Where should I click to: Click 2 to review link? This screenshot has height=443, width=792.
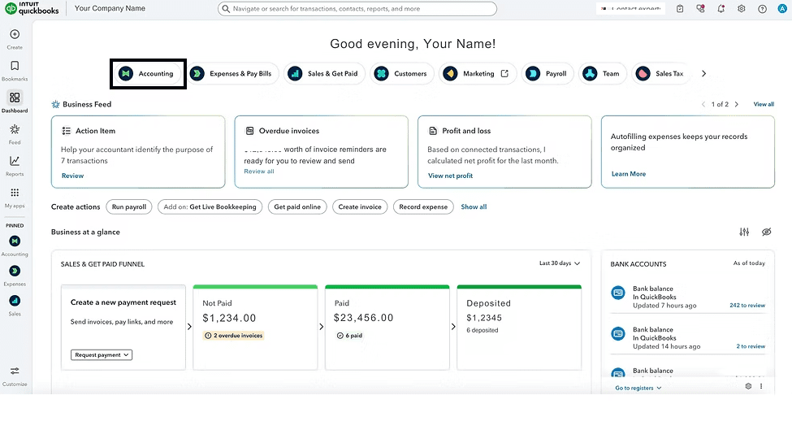[751, 346]
